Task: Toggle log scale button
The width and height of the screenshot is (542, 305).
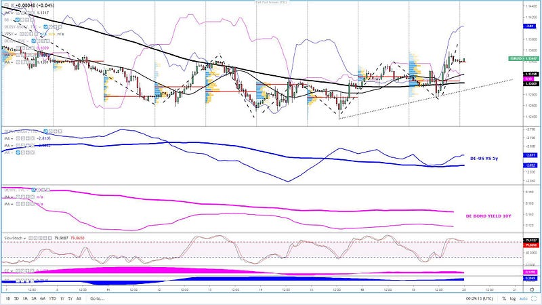Action: point(513,298)
